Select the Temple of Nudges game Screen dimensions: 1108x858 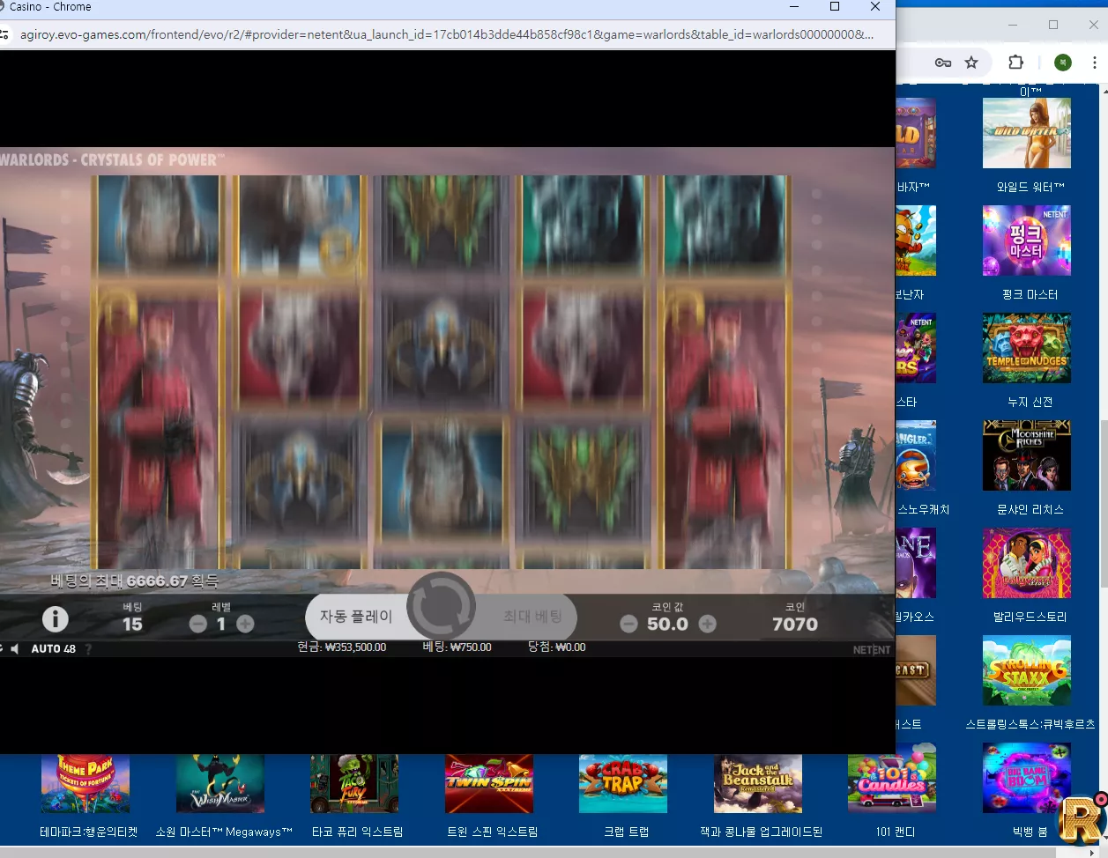(1027, 348)
